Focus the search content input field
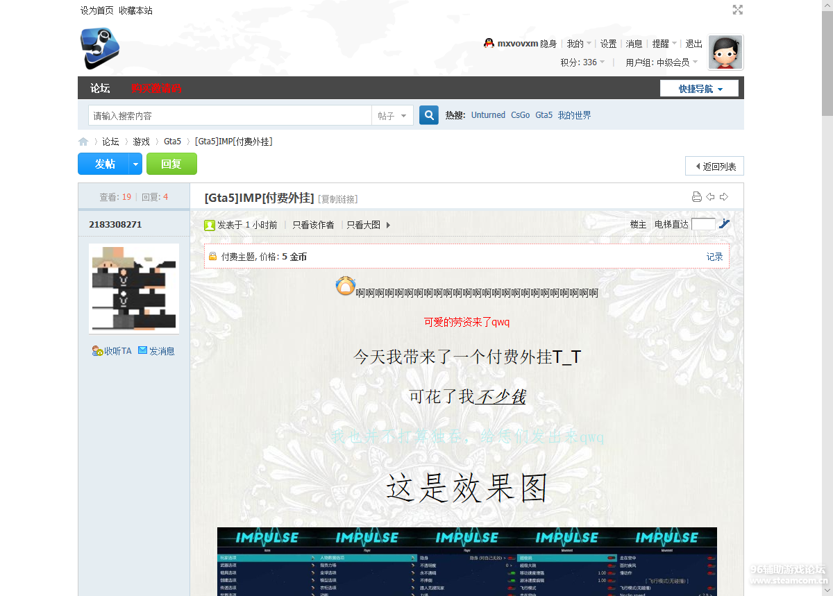This screenshot has height=596, width=833. point(230,115)
